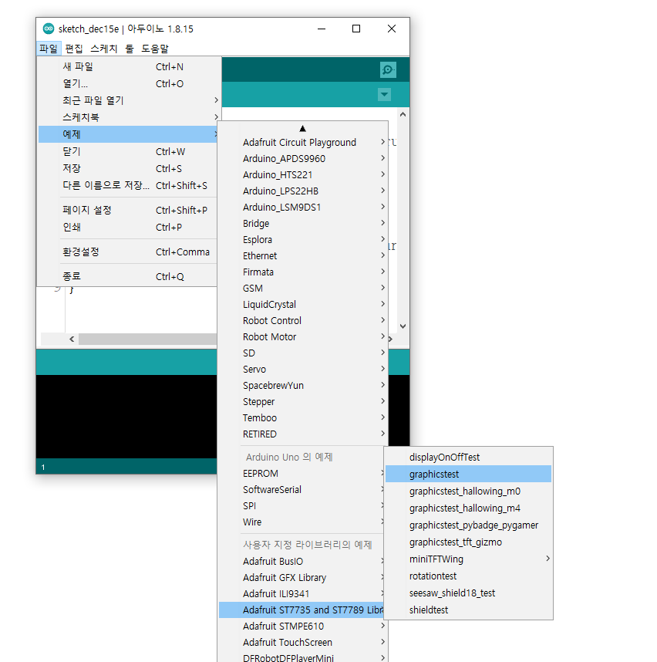The height and width of the screenshot is (662, 657).
Task: Click the Arduino logo in the title bar
Action: pyautogui.click(x=49, y=29)
